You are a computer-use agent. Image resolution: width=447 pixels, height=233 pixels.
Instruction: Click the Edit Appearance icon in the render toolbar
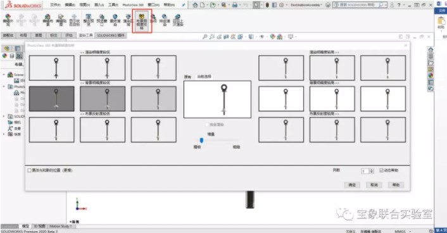[x=8, y=20]
